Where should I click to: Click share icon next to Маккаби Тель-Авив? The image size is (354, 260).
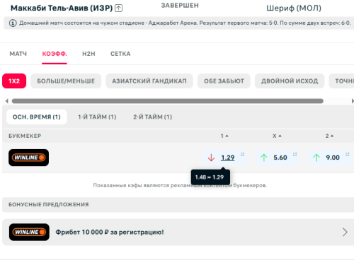pos(118,8)
